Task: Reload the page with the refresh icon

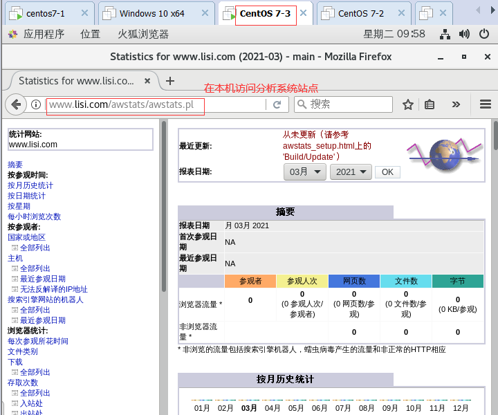Action: pyautogui.click(x=277, y=104)
